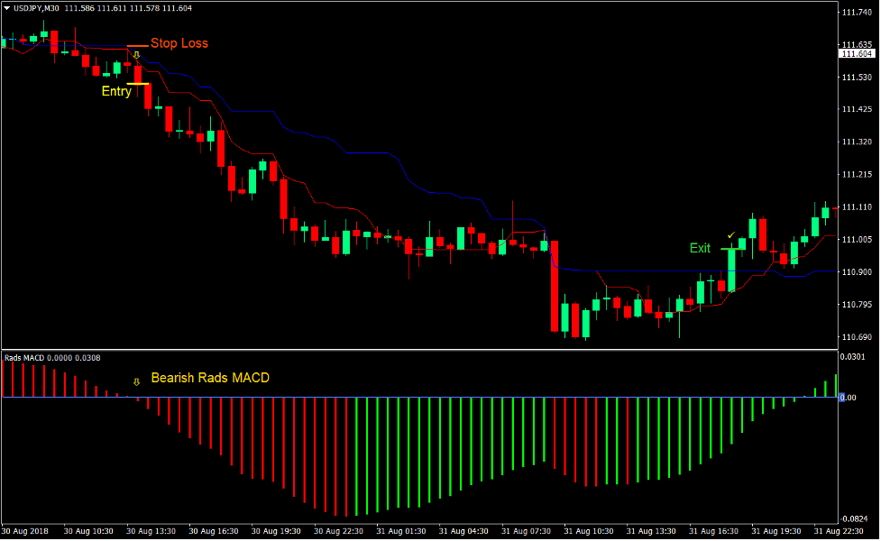Toggle the yellow Entry level line
881x541 pixels.
[x=137, y=82]
